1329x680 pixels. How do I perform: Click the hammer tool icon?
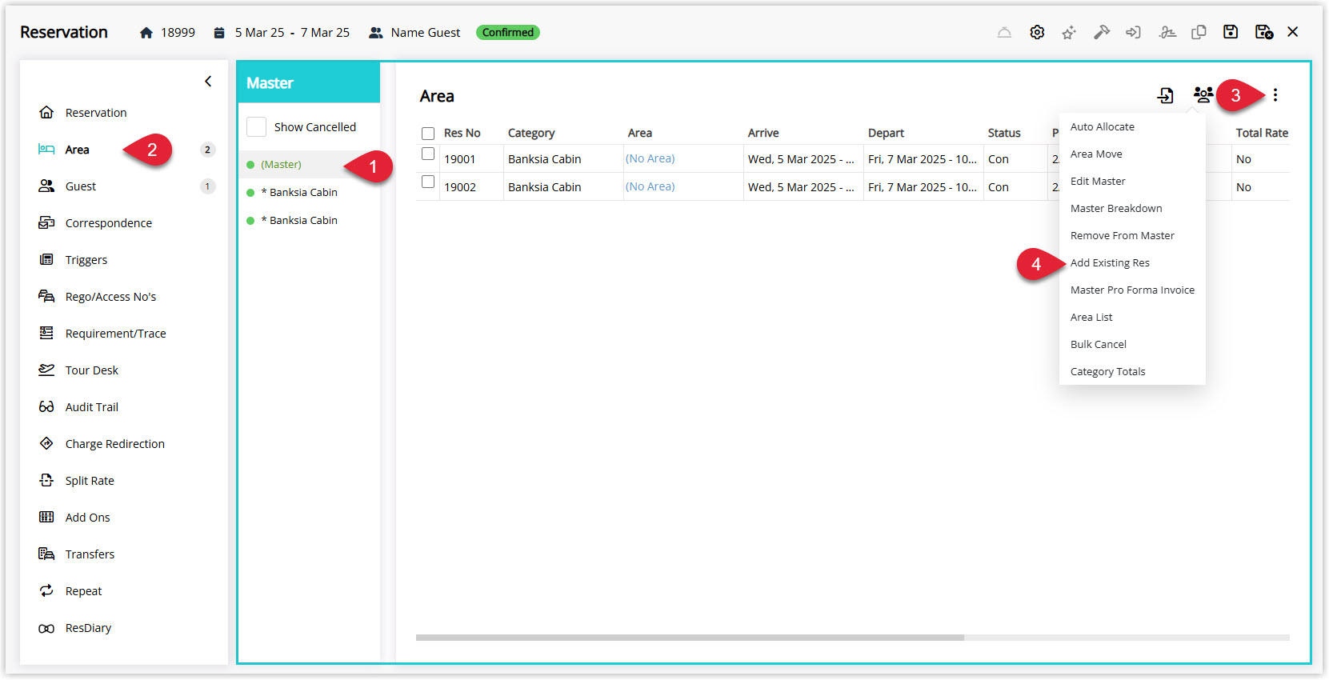1102,33
